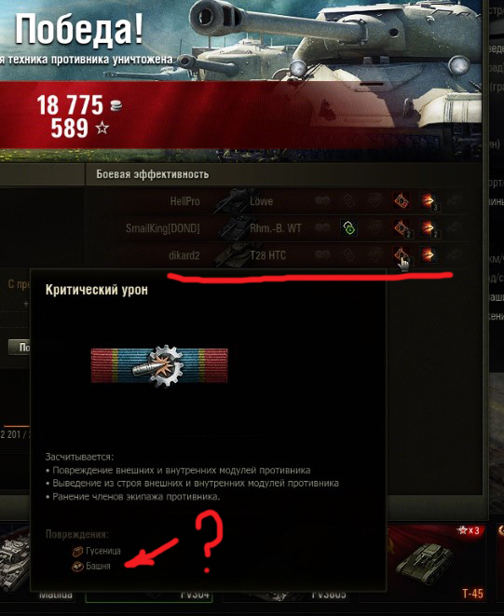
Task: Click critical damage icon in SmailKing row
Action: coord(402,228)
